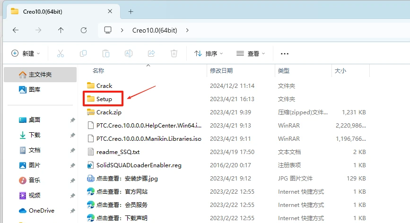Select 主文件夹 in the sidebar

[x=40, y=75]
